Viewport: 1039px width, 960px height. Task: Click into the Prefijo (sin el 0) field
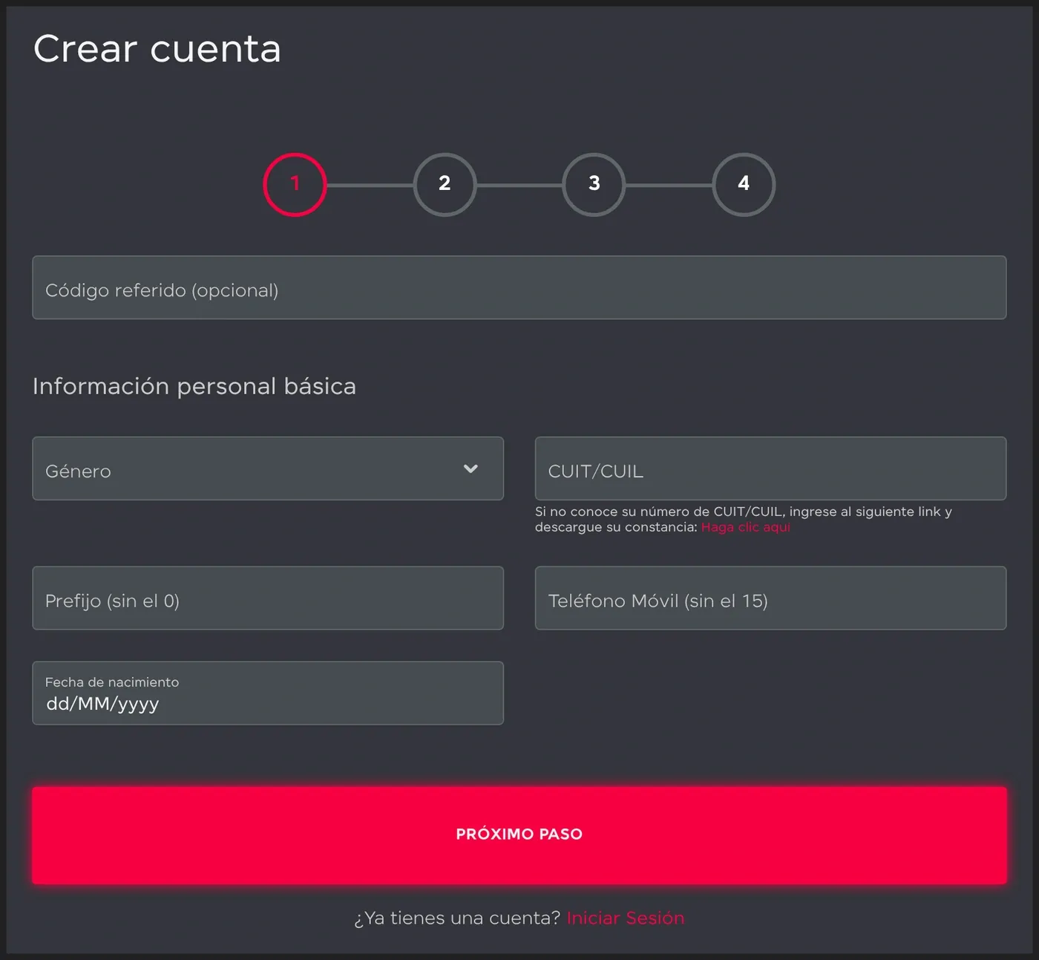point(268,598)
